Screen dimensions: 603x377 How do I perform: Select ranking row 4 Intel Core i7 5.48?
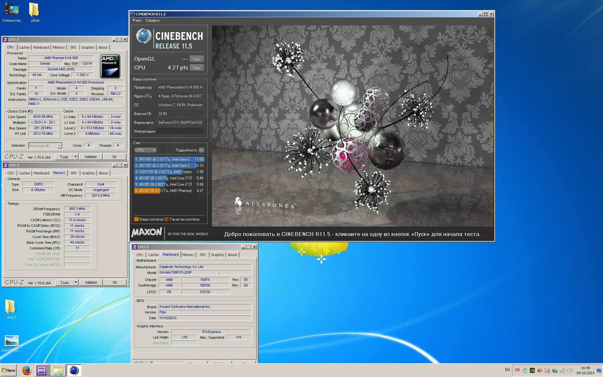click(x=169, y=178)
